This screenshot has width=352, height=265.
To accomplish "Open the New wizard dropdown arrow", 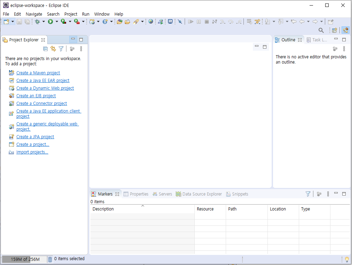I will (x=13, y=22).
